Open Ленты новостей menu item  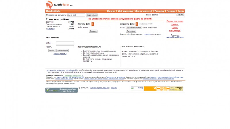point(143,11)
